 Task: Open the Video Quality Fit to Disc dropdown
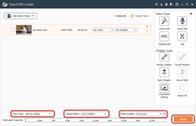click(x=149, y=114)
